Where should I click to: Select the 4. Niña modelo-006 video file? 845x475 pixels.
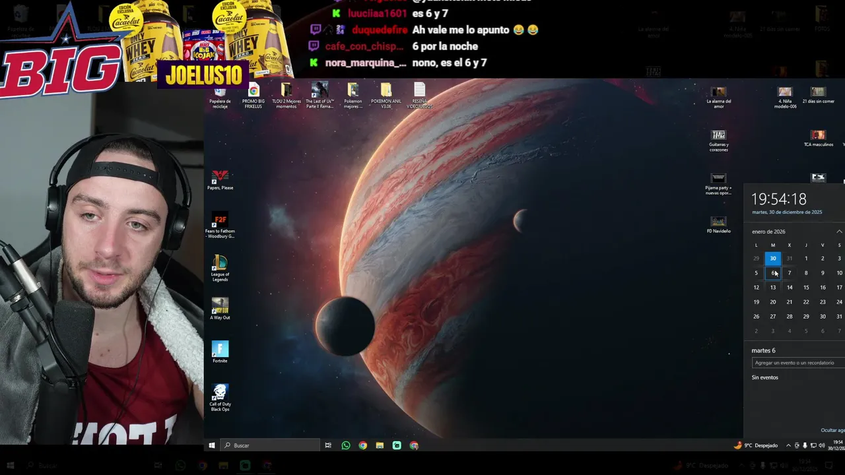(785, 98)
